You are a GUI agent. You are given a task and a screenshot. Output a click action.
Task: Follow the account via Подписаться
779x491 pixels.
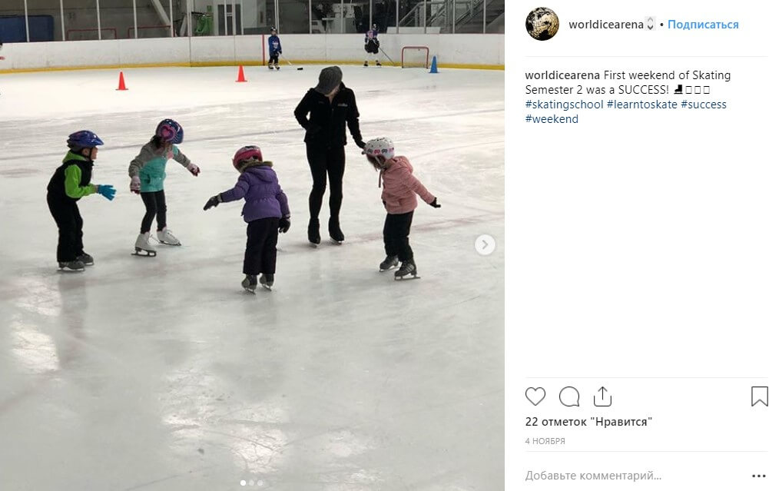(702, 25)
